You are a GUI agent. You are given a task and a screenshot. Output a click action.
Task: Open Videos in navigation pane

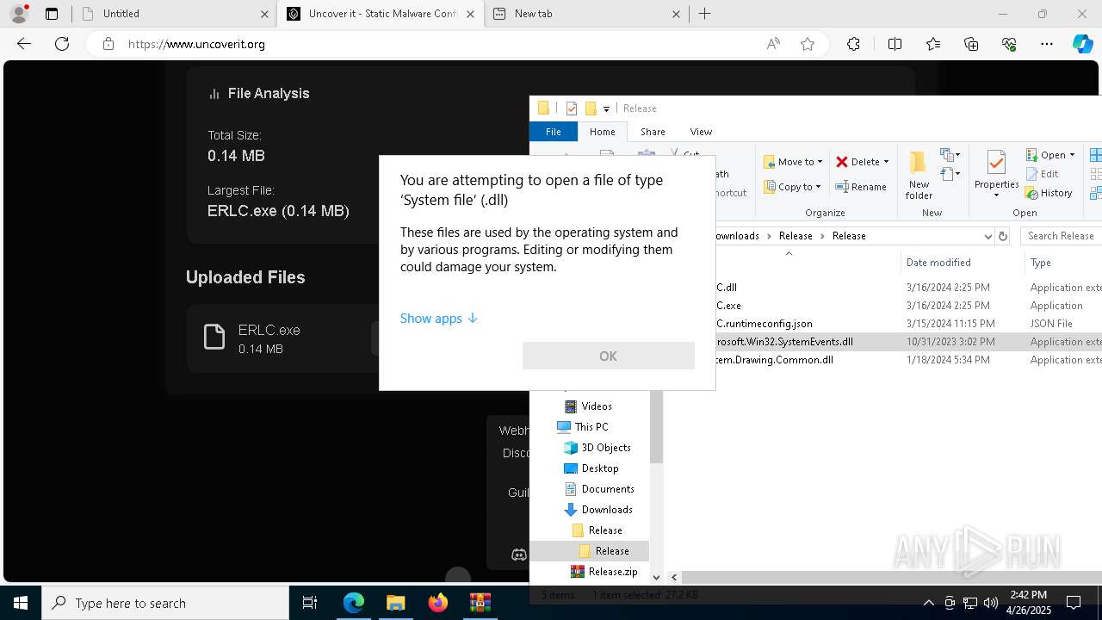click(x=596, y=406)
